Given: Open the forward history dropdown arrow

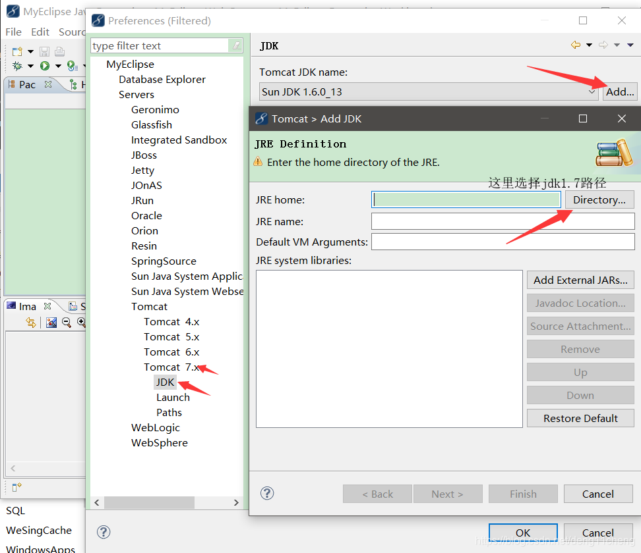Looking at the screenshot, I should pos(617,45).
